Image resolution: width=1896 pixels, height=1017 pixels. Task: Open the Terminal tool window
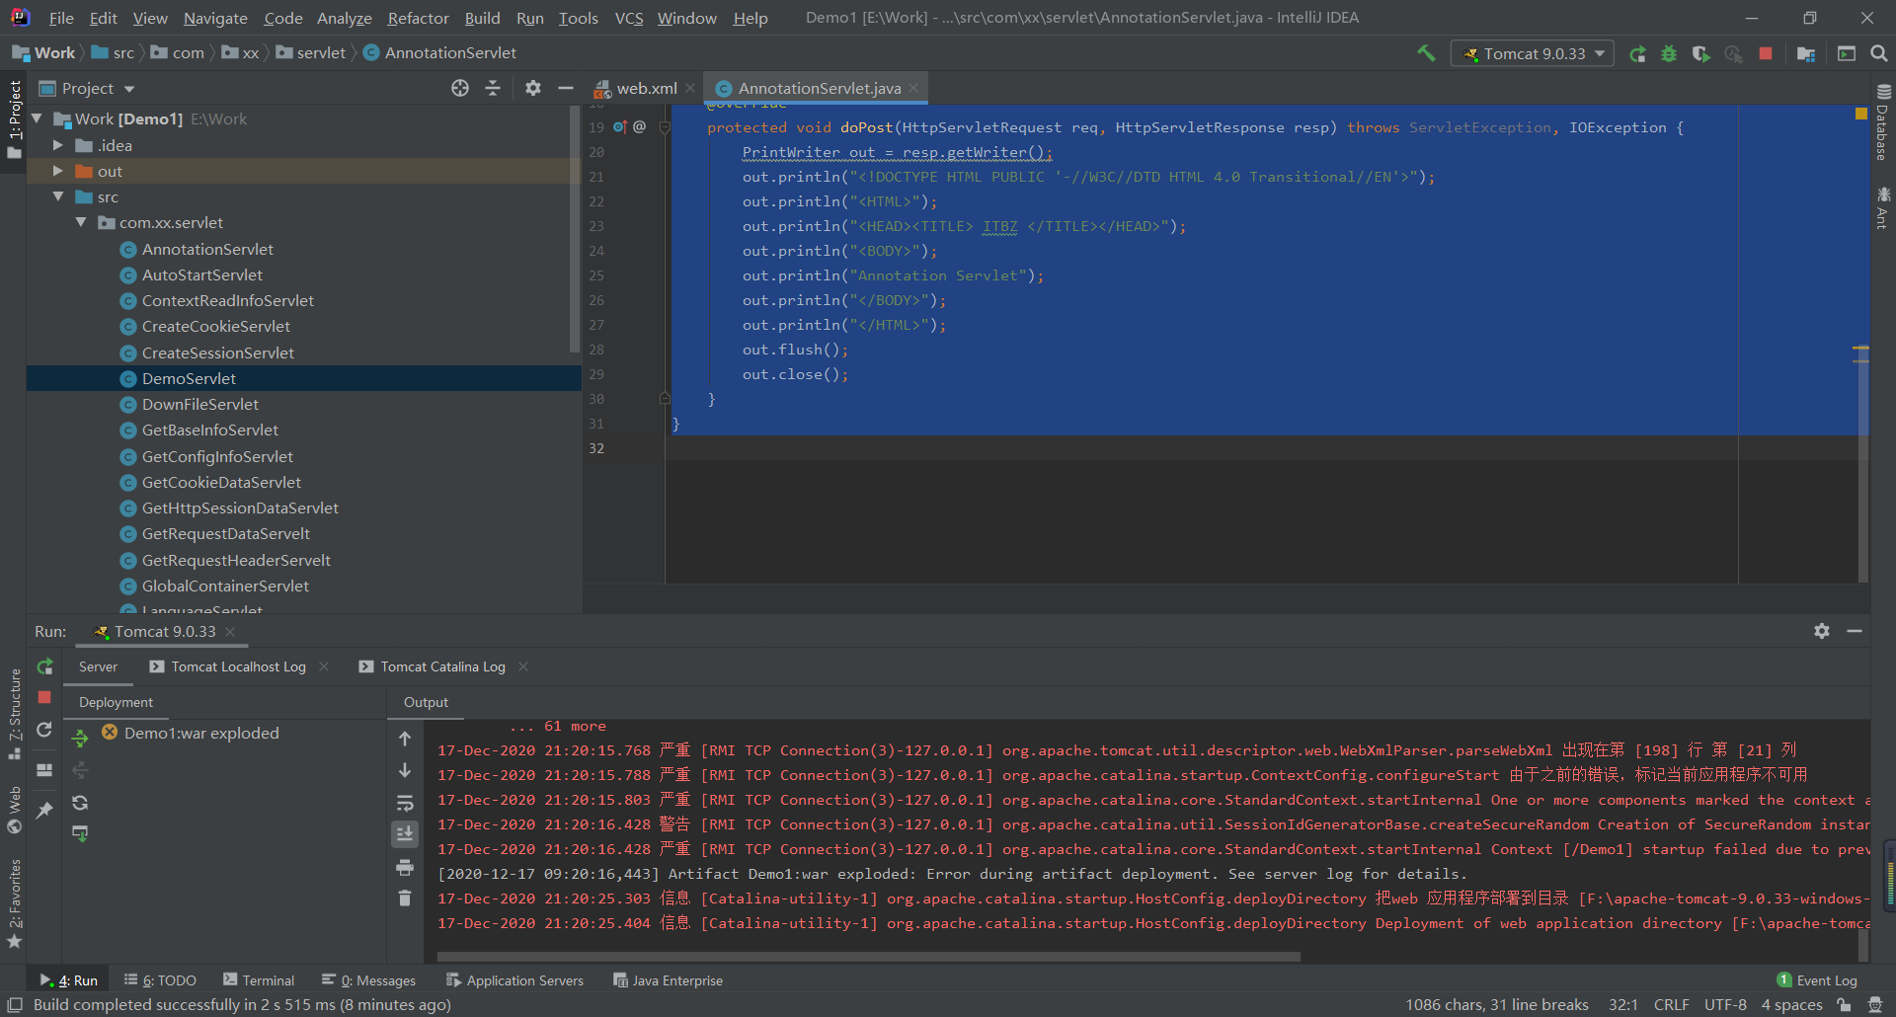point(259,979)
